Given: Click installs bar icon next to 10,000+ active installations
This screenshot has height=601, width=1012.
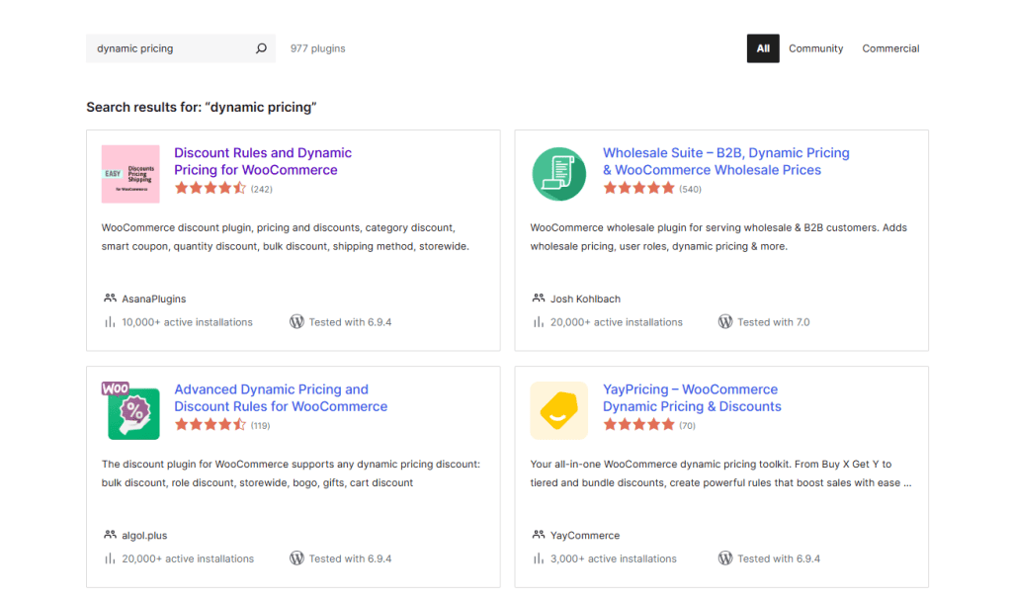Looking at the screenshot, I should click(x=110, y=321).
